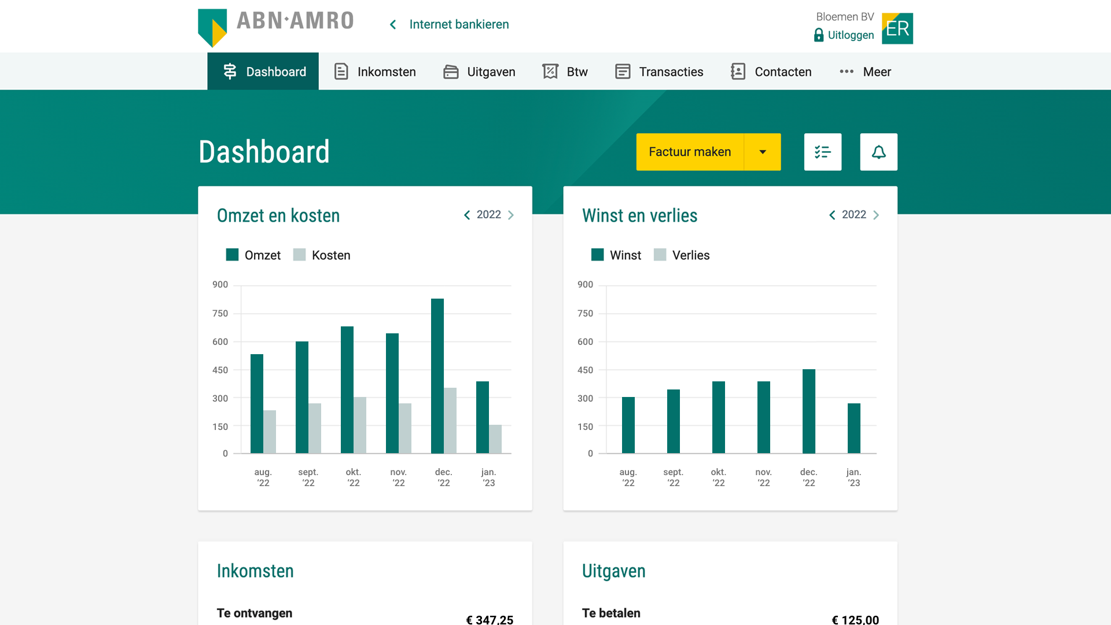
Task: Click the jan. '23 Omzet bar
Action: [x=483, y=417]
